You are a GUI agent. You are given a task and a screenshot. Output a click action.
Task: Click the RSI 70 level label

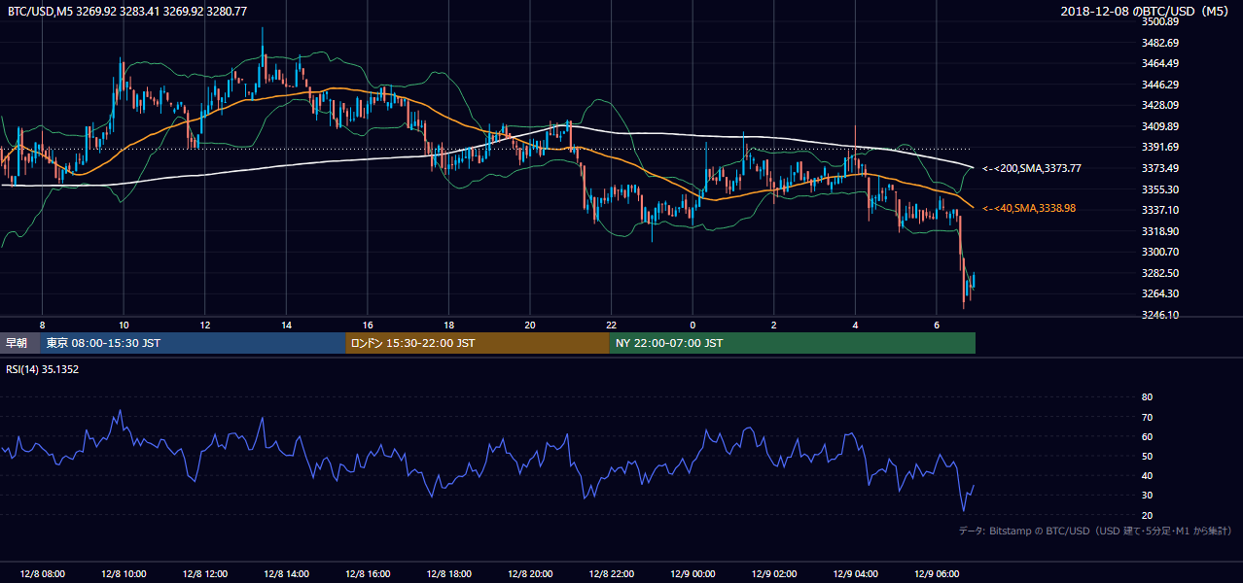1147,417
